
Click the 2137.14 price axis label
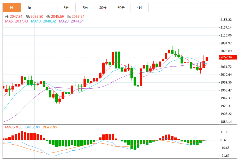(226, 27)
